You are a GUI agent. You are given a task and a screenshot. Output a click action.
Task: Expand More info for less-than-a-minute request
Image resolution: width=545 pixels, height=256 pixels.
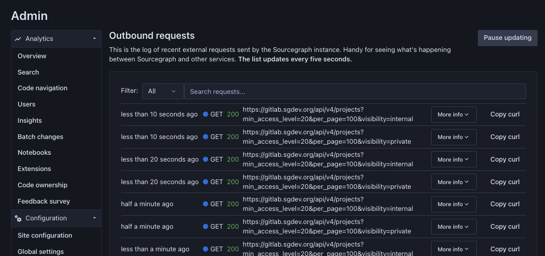pyautogui.click(x=454, y=249)
